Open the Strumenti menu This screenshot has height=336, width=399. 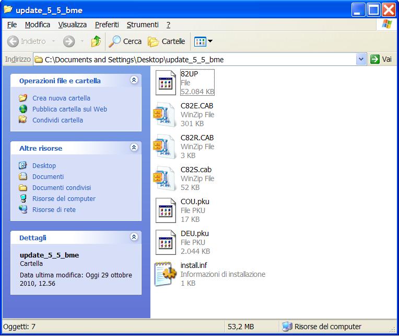click(x=143, y=25)
